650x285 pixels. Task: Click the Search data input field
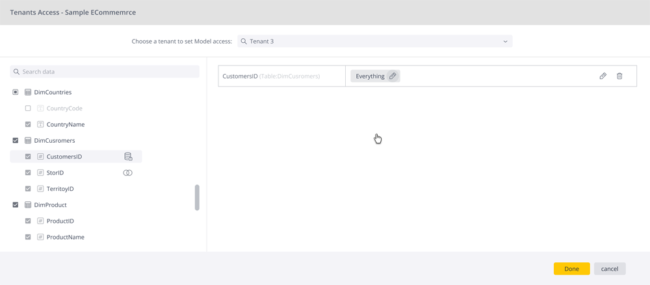(x=107, y=72)
